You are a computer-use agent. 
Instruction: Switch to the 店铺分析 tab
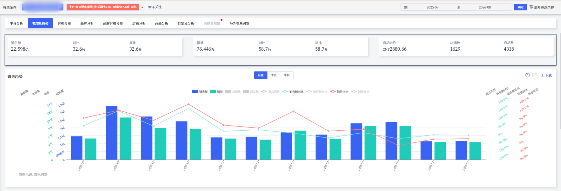pyautogui.click(x=139, y=23)
